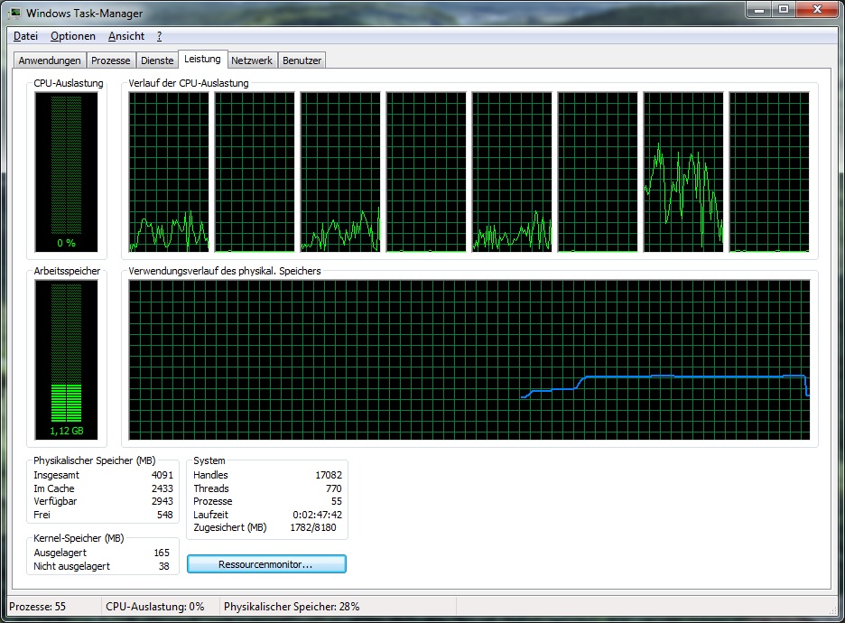Screen dimensions: 845x623
Task: Switch to the Anwendungen tab
Action: tap(50, 60)
